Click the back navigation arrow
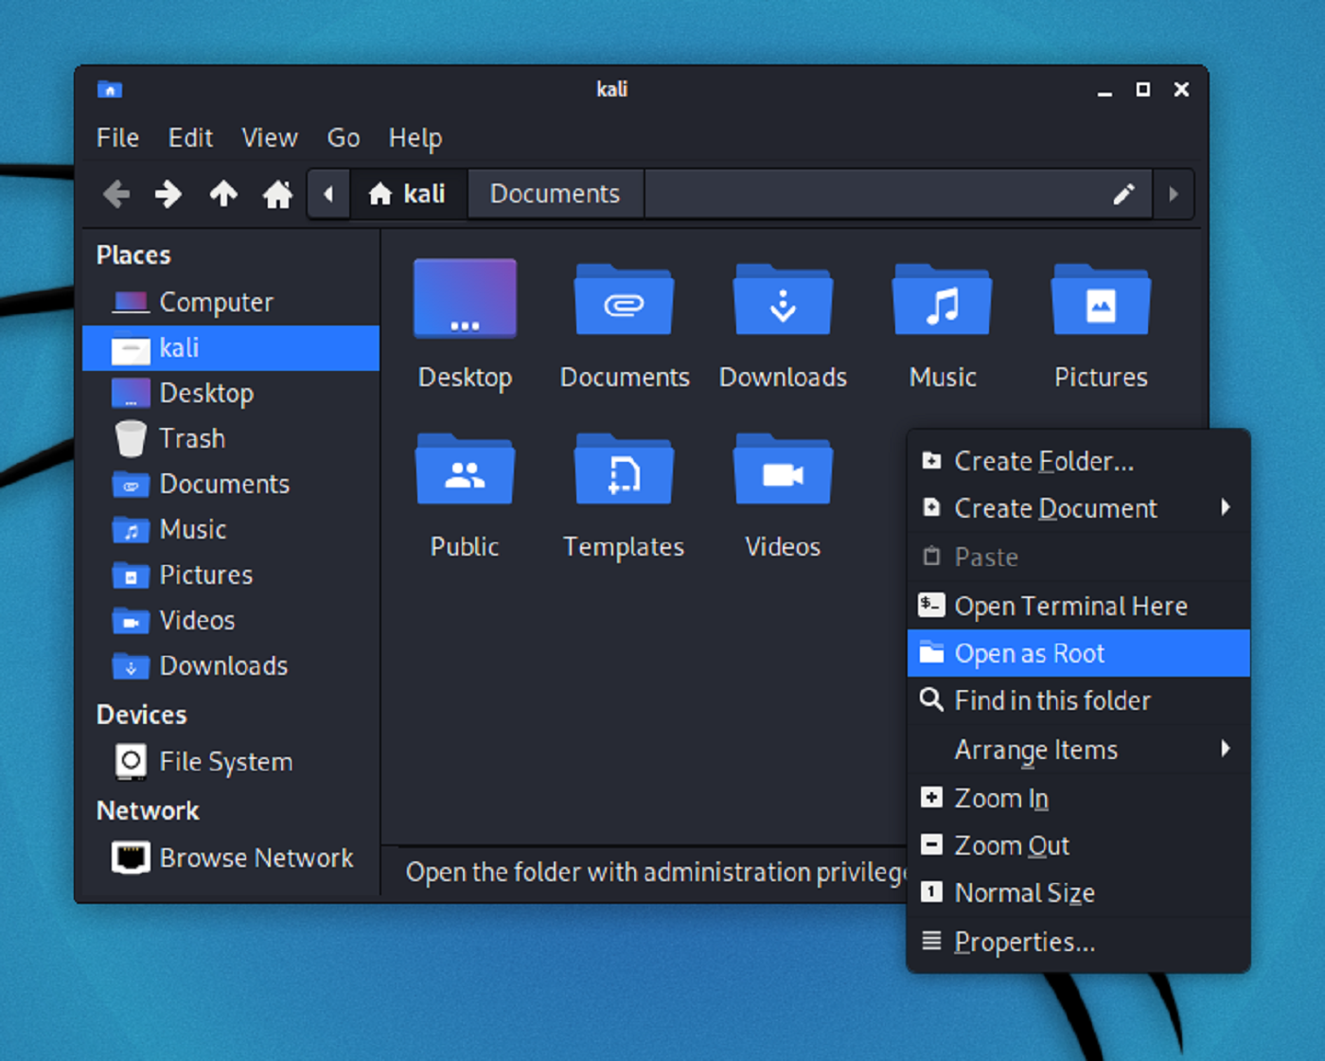Viewport: 1325px width, 1061px height. click(x=116, y=194)
